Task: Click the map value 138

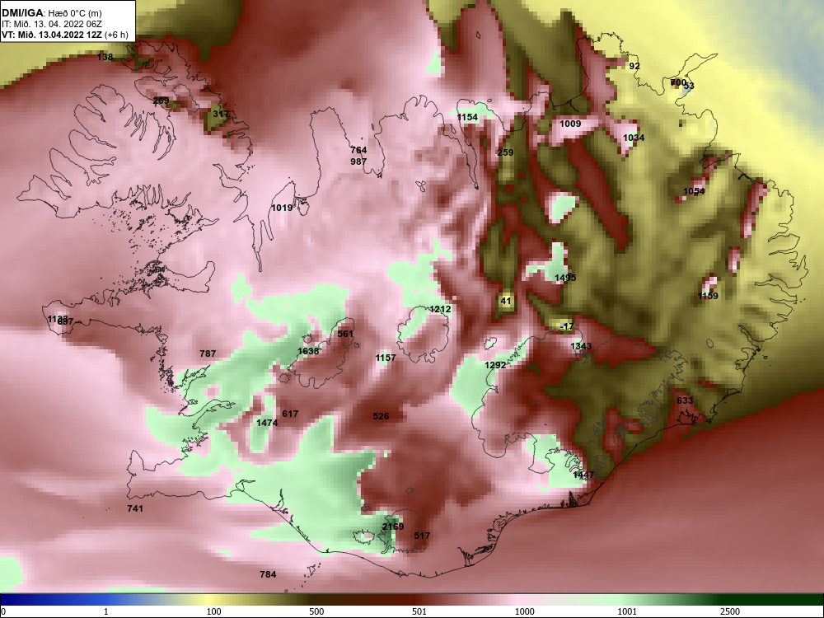Action: [105, 57]
